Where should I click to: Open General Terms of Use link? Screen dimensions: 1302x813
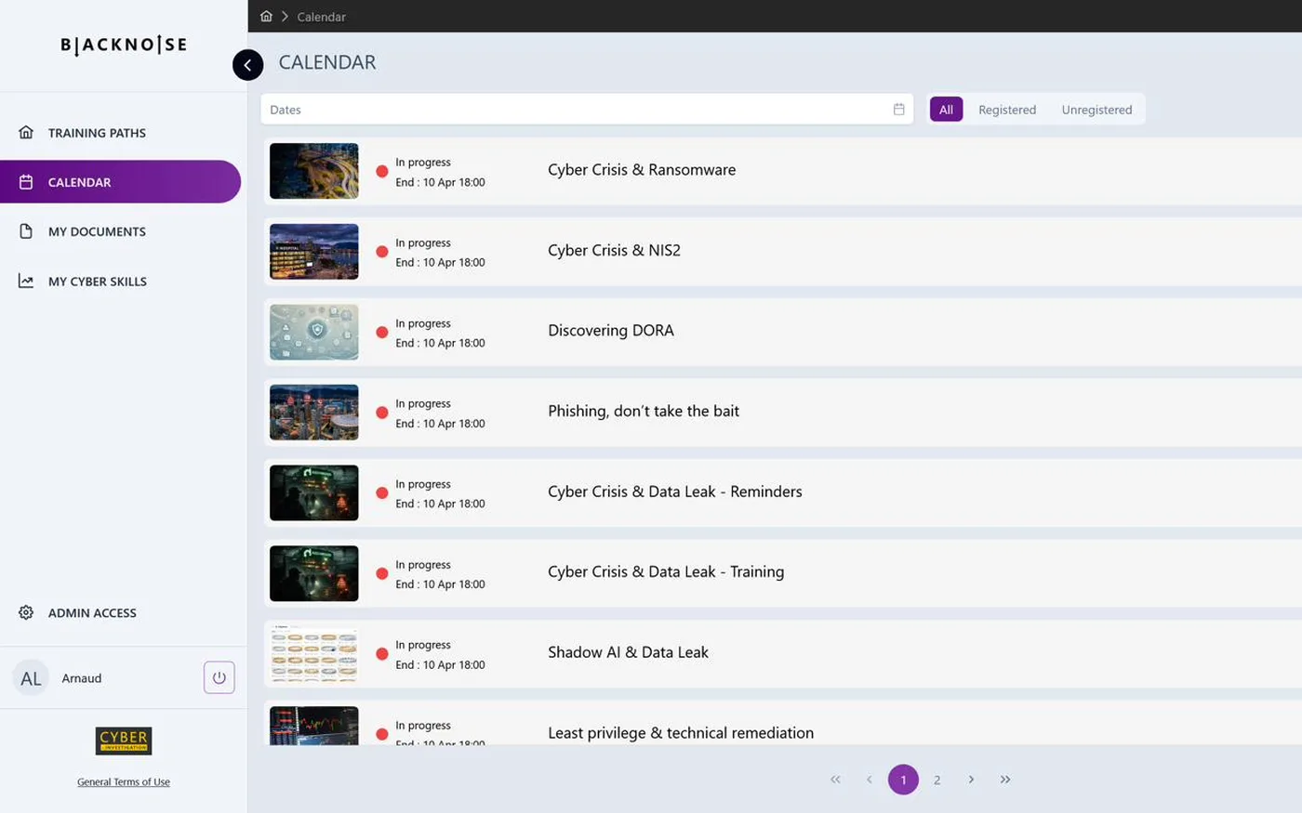[124, 782]
